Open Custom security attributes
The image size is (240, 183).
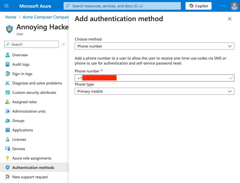[35, 92]
